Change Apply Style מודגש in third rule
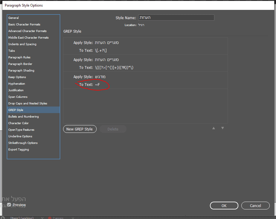The height and width of the screenshot is (219, 276). (x=100, y=77)
